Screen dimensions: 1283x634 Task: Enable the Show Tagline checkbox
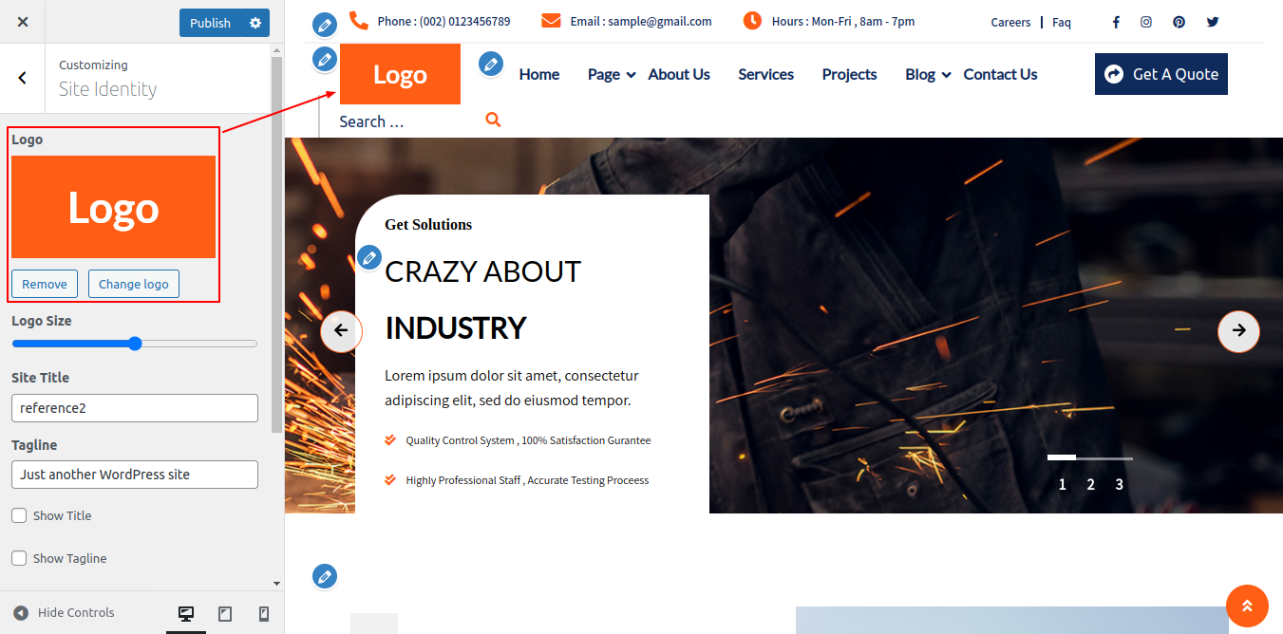19,558
